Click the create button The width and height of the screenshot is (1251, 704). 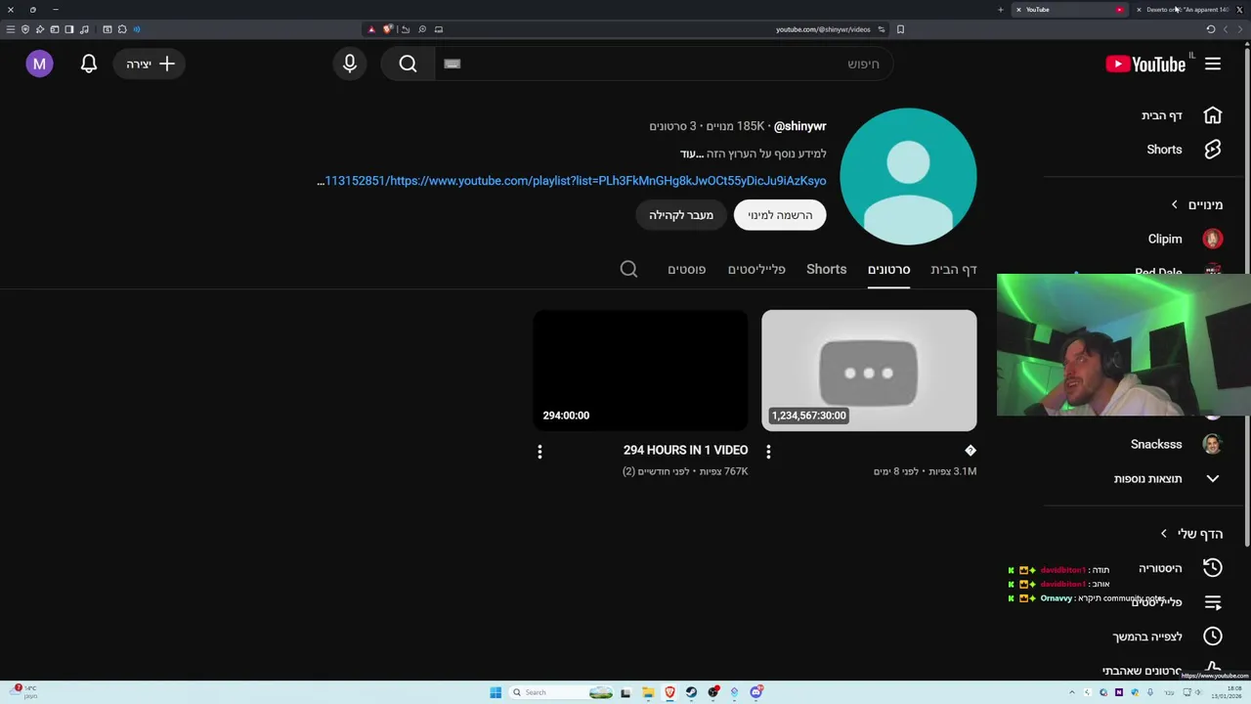[x=150, y=64]
